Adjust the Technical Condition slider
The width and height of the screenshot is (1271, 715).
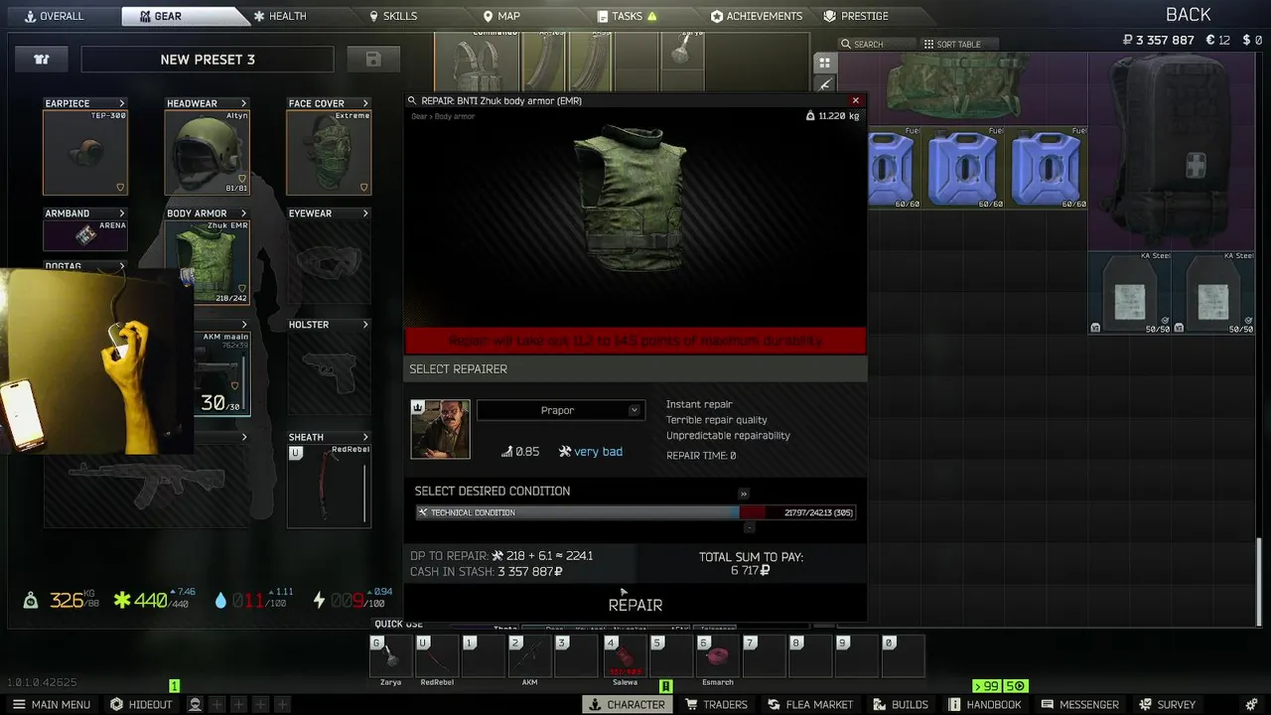635,512
